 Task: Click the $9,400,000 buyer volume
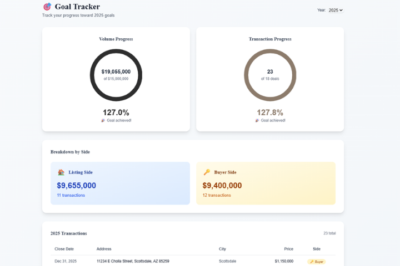click(x=222, y=186)
